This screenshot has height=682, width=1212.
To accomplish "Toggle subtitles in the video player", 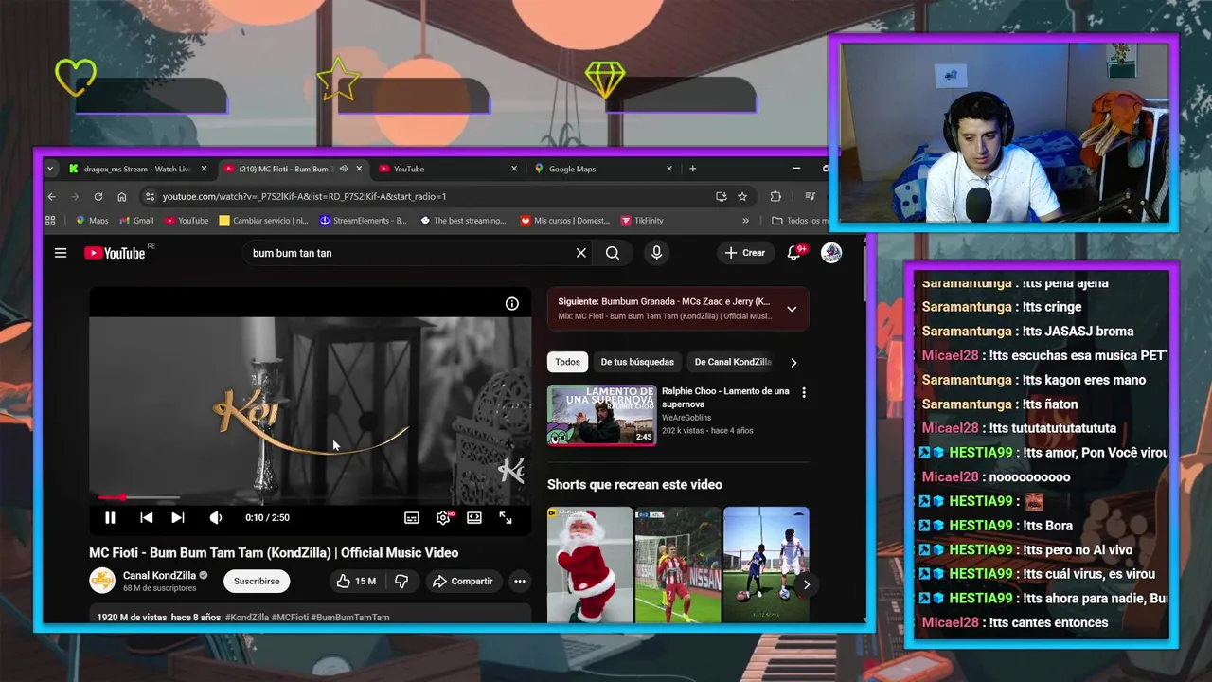I will pos(411,517).
